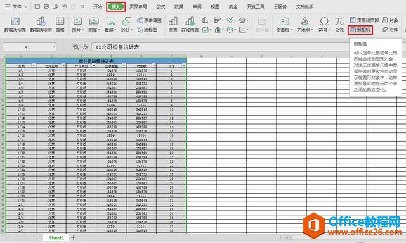Image resolution: width=406 pixels, height=243 pixels.
Task: Open the online chart (在线图表) tool
Action: pyautogui.click(x=190, y=25)
